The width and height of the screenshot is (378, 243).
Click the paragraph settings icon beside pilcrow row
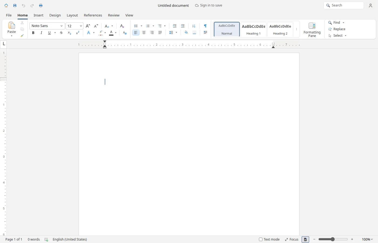tap(205, 33)
